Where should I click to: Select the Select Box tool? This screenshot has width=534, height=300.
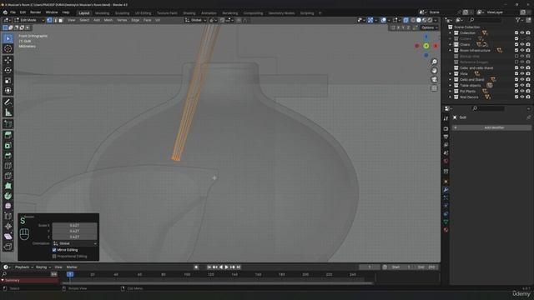pyautogui.click(x=8, y=39)
